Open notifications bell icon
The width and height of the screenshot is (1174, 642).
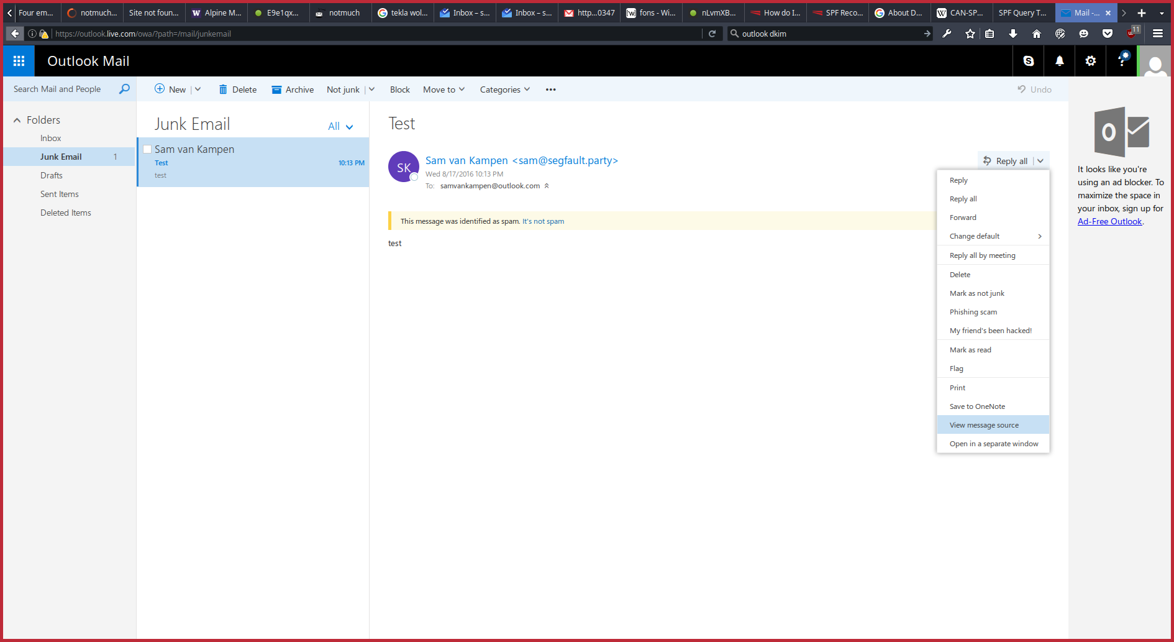point(1060,61)
